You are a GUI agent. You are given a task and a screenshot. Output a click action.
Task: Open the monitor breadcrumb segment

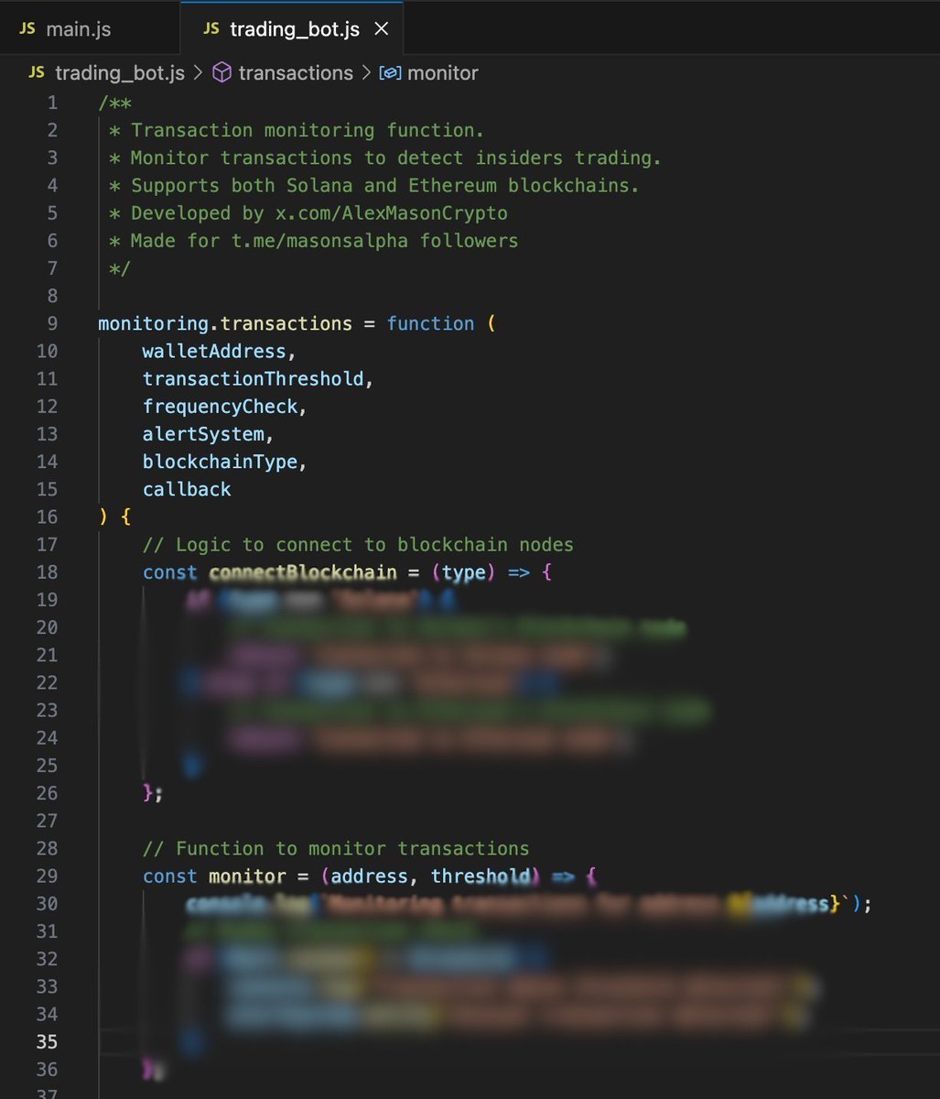pyautogui.click(x=442, y=73)
